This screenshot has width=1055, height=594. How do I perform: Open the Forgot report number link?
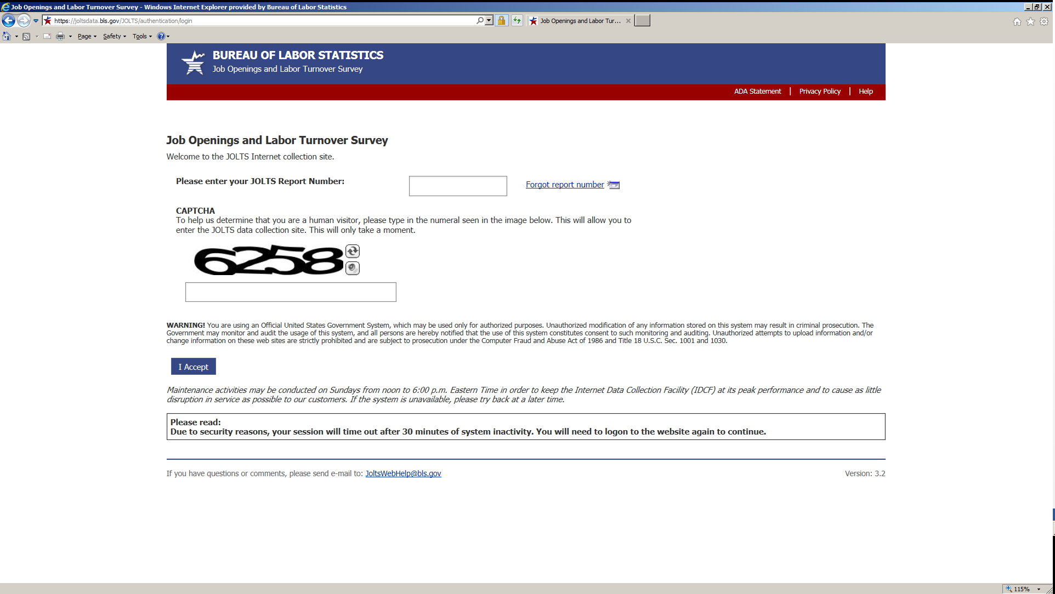565,185
